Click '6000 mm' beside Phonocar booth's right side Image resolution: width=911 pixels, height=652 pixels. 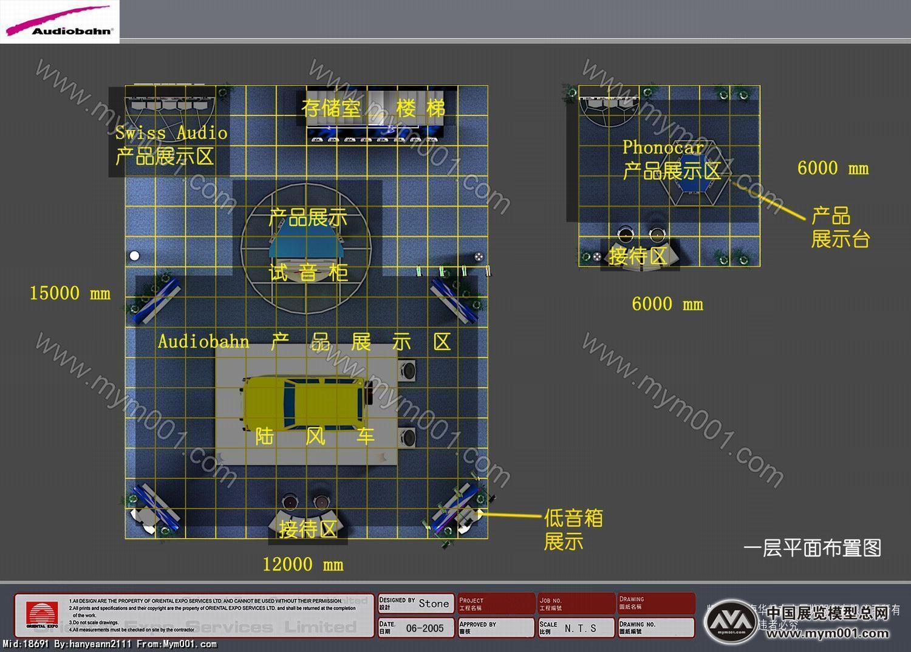click(833, 168)
